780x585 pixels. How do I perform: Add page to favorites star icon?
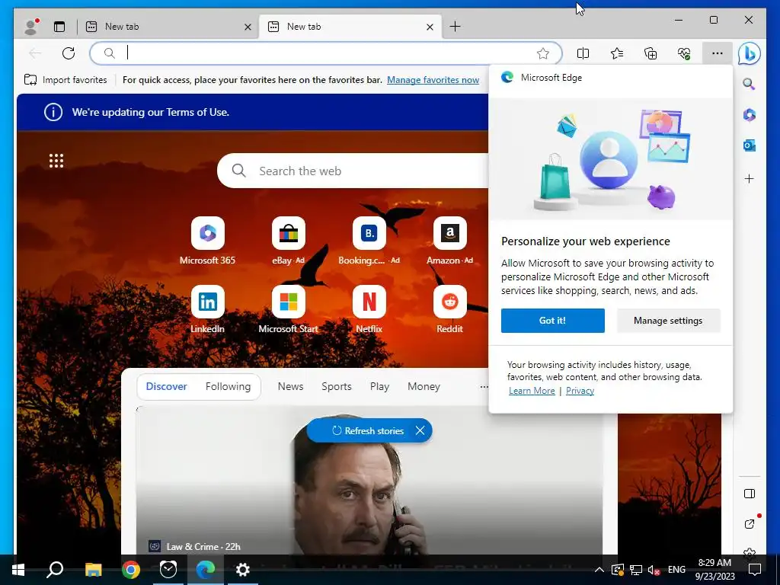tap(542, 53)
